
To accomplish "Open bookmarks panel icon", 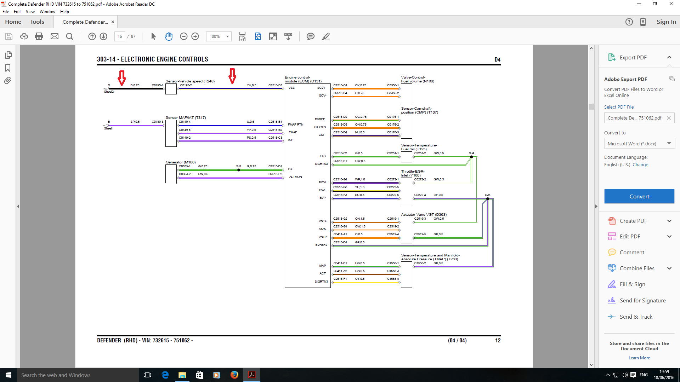I will (8, 68).
